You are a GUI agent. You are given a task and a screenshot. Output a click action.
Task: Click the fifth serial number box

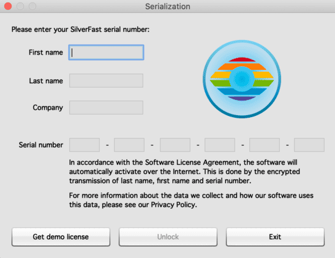point(265,145)
